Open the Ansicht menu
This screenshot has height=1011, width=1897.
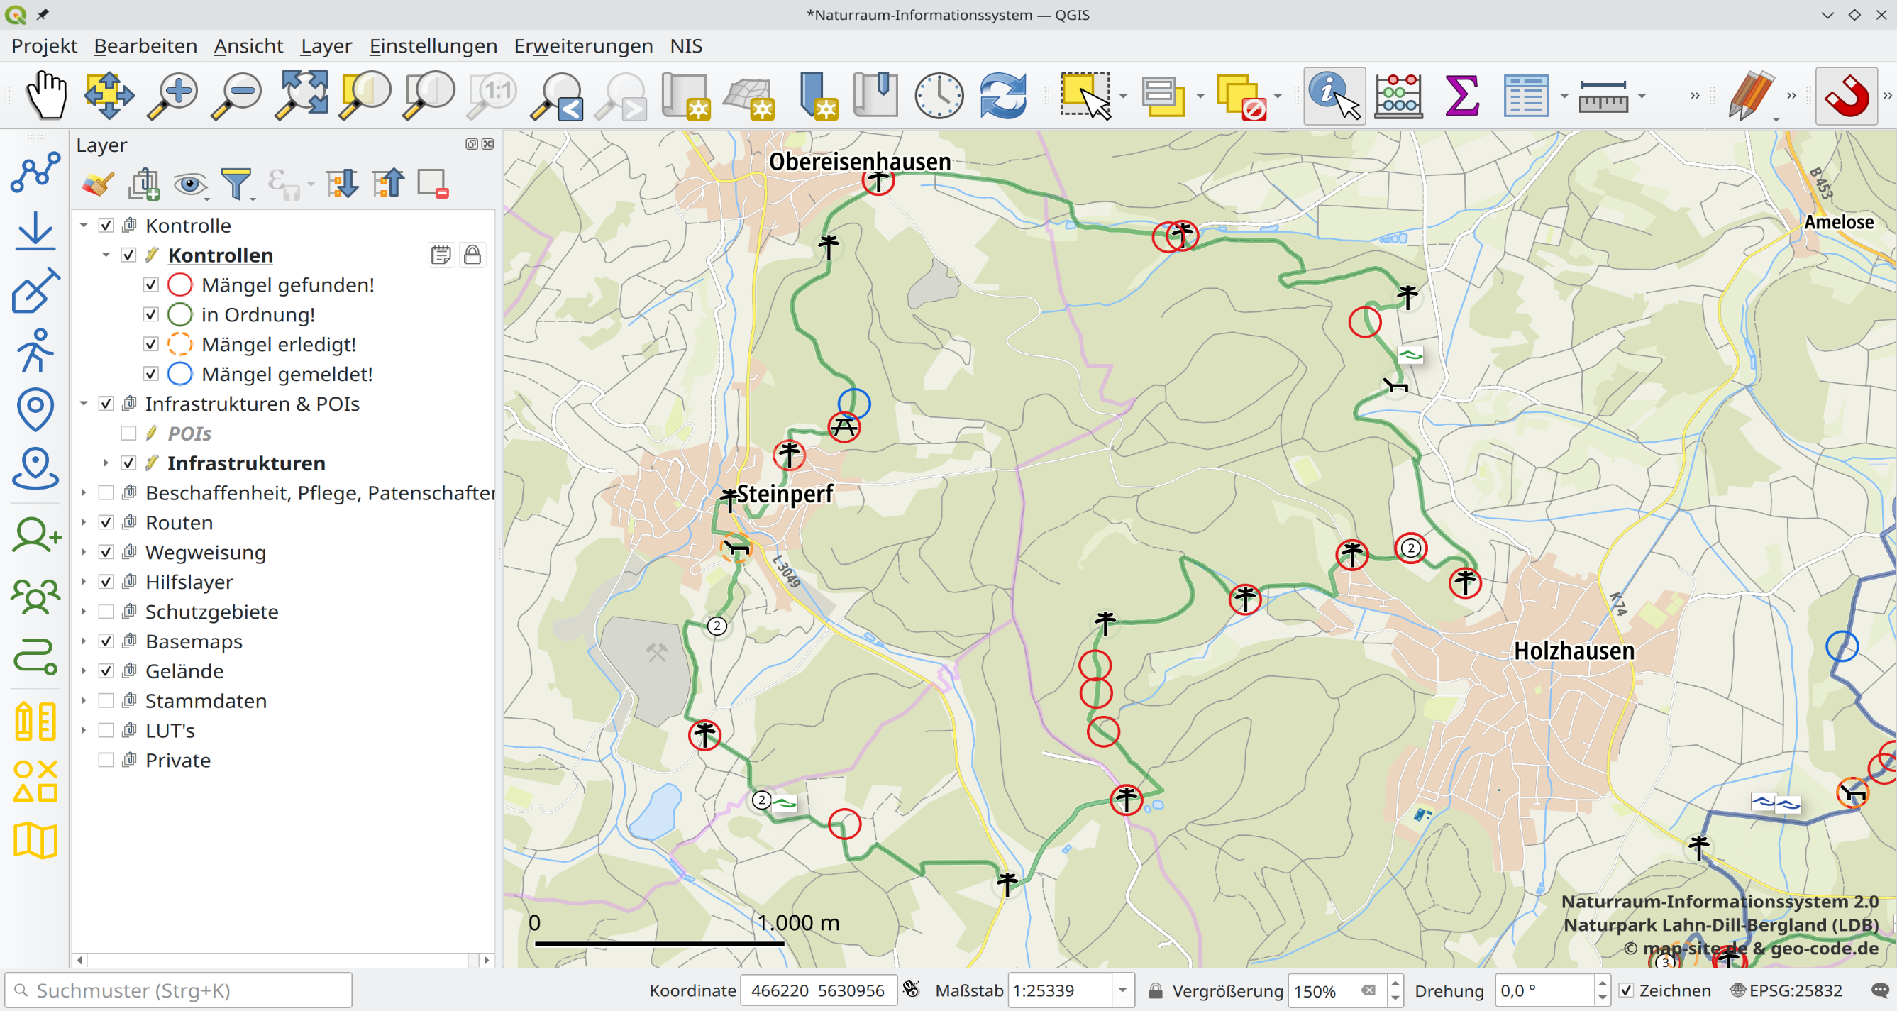tap(248, 45)
